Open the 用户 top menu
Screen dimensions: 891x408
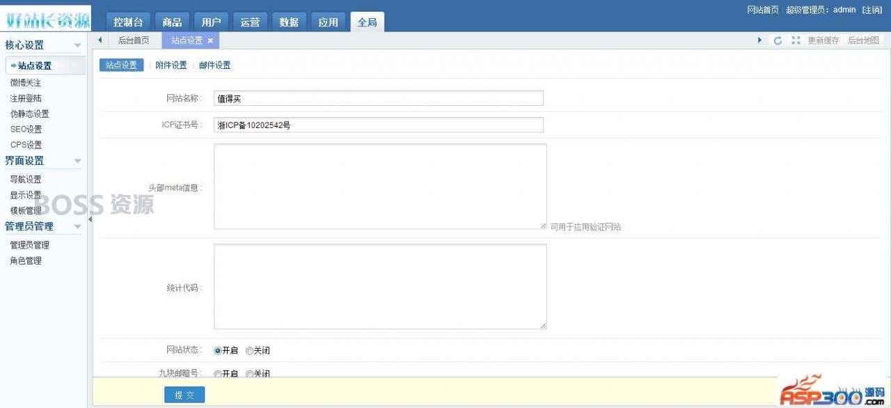[x=211, y=22]
